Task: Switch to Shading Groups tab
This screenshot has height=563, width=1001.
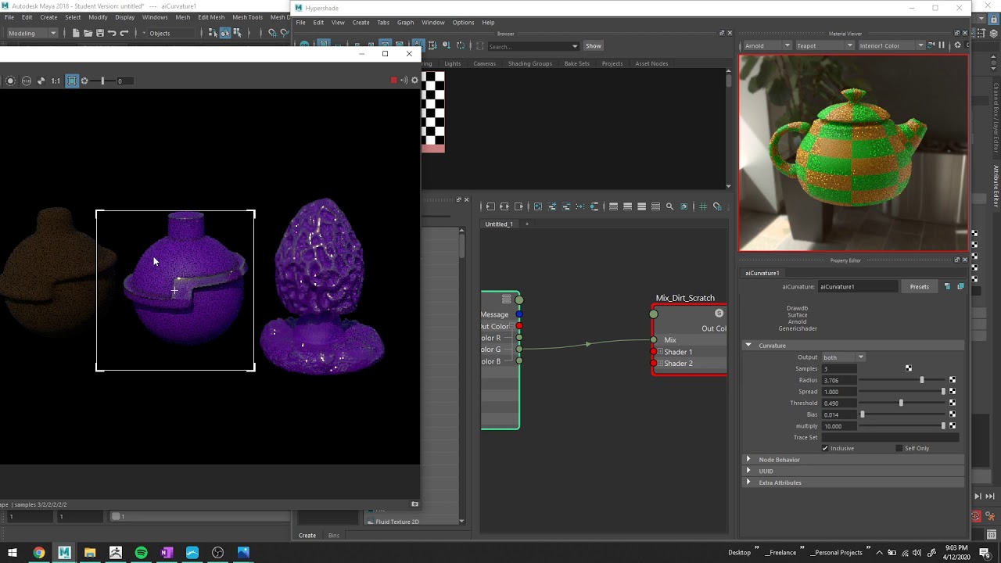Action: tap(529, 63)
